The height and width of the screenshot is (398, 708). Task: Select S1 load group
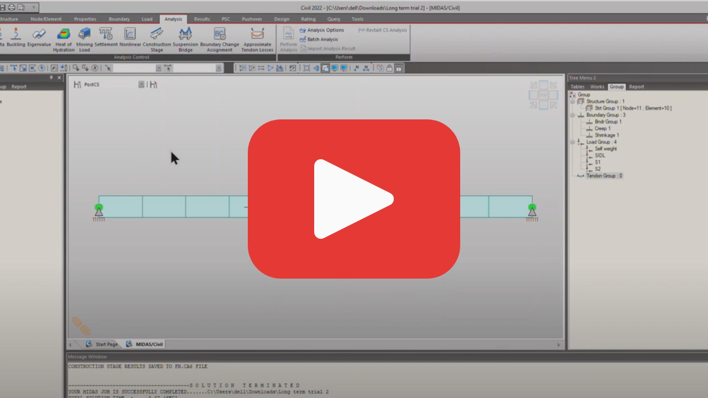[x=598, y=163]
